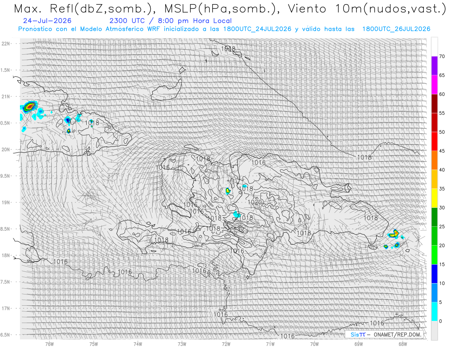Click the date "24-Jul-2026"
This screenshot has height=349, width=452.
pyautogui.click(x=47, y=21)
